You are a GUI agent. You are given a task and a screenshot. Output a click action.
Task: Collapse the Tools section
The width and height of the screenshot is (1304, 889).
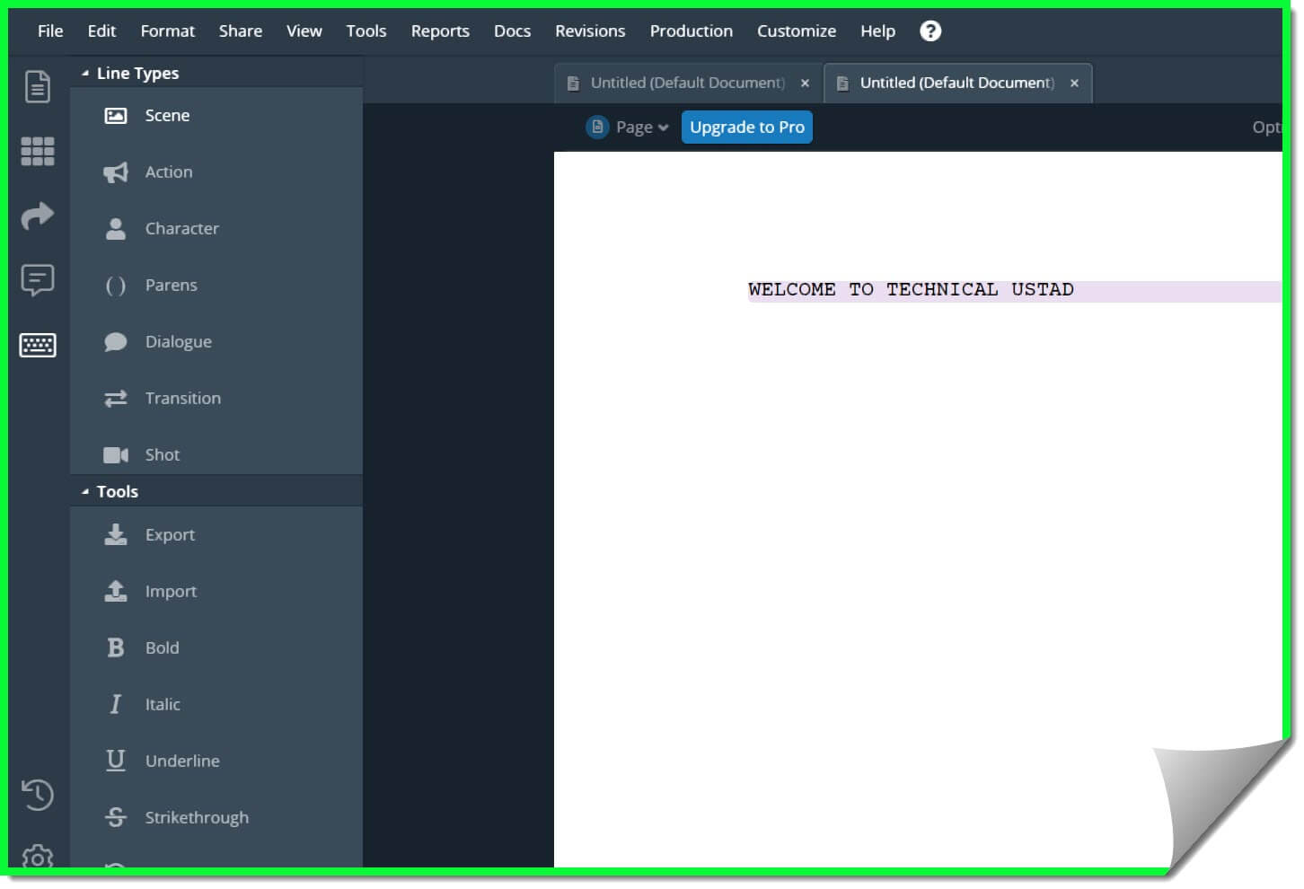point(84,490)
